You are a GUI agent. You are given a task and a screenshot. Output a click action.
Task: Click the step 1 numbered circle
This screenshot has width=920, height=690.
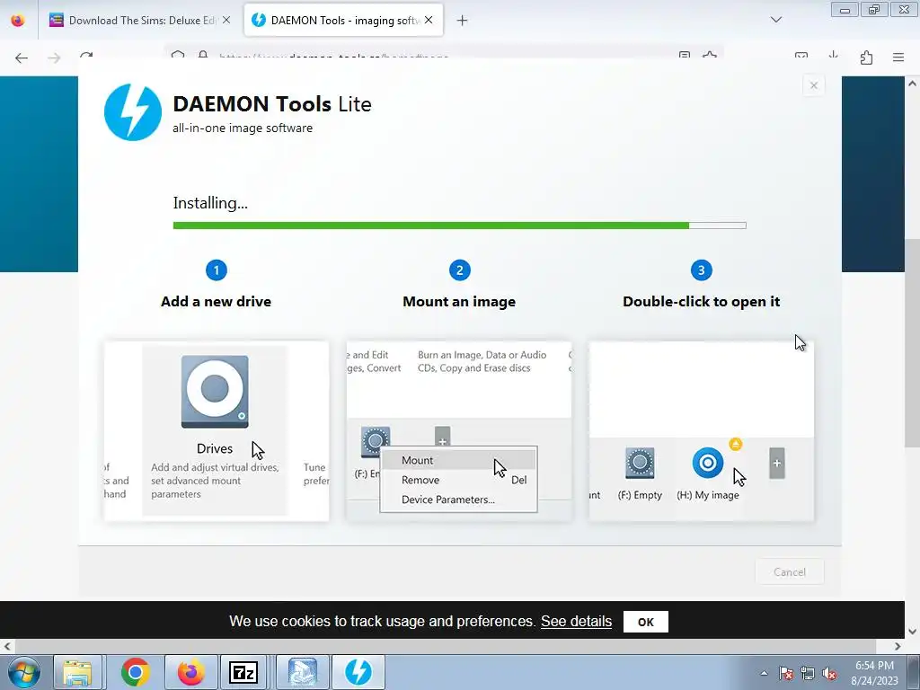click(216, 270)
